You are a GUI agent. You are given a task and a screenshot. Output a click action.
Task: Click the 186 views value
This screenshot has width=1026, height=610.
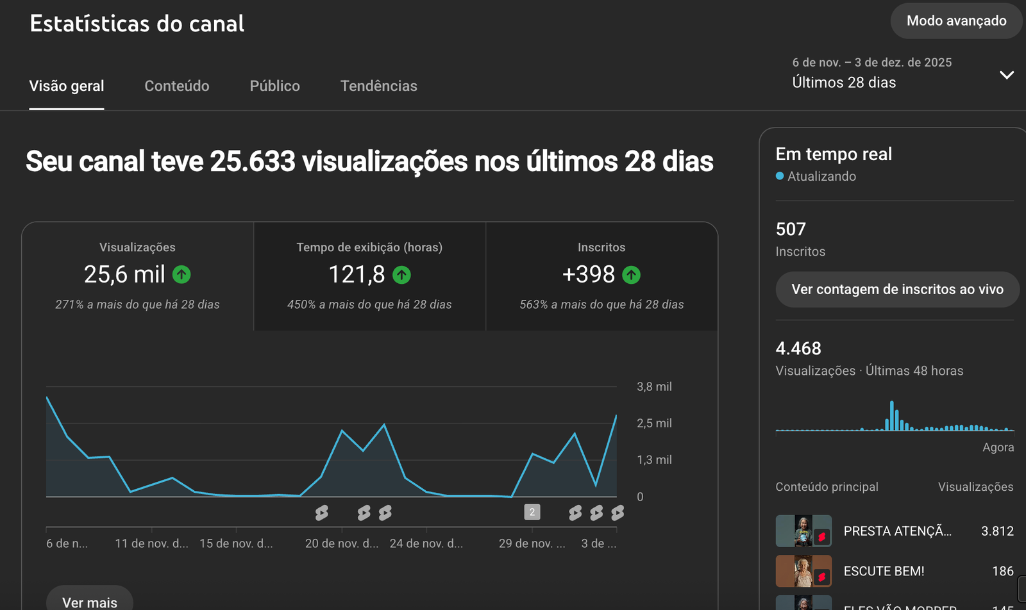pyautogui.click(x=1003, y=571)
